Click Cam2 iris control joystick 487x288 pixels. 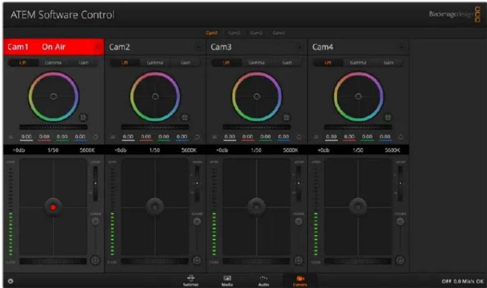[x=155, y=206]
